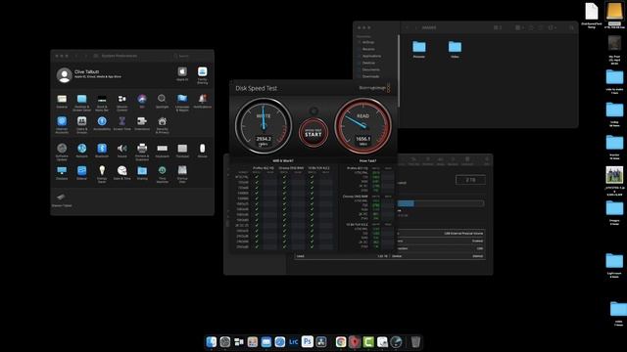This screenshot has height=352, width=627.
Task: Select Documents in Finder sidebar
Action: pyautogui.click(x=370, y=69)
